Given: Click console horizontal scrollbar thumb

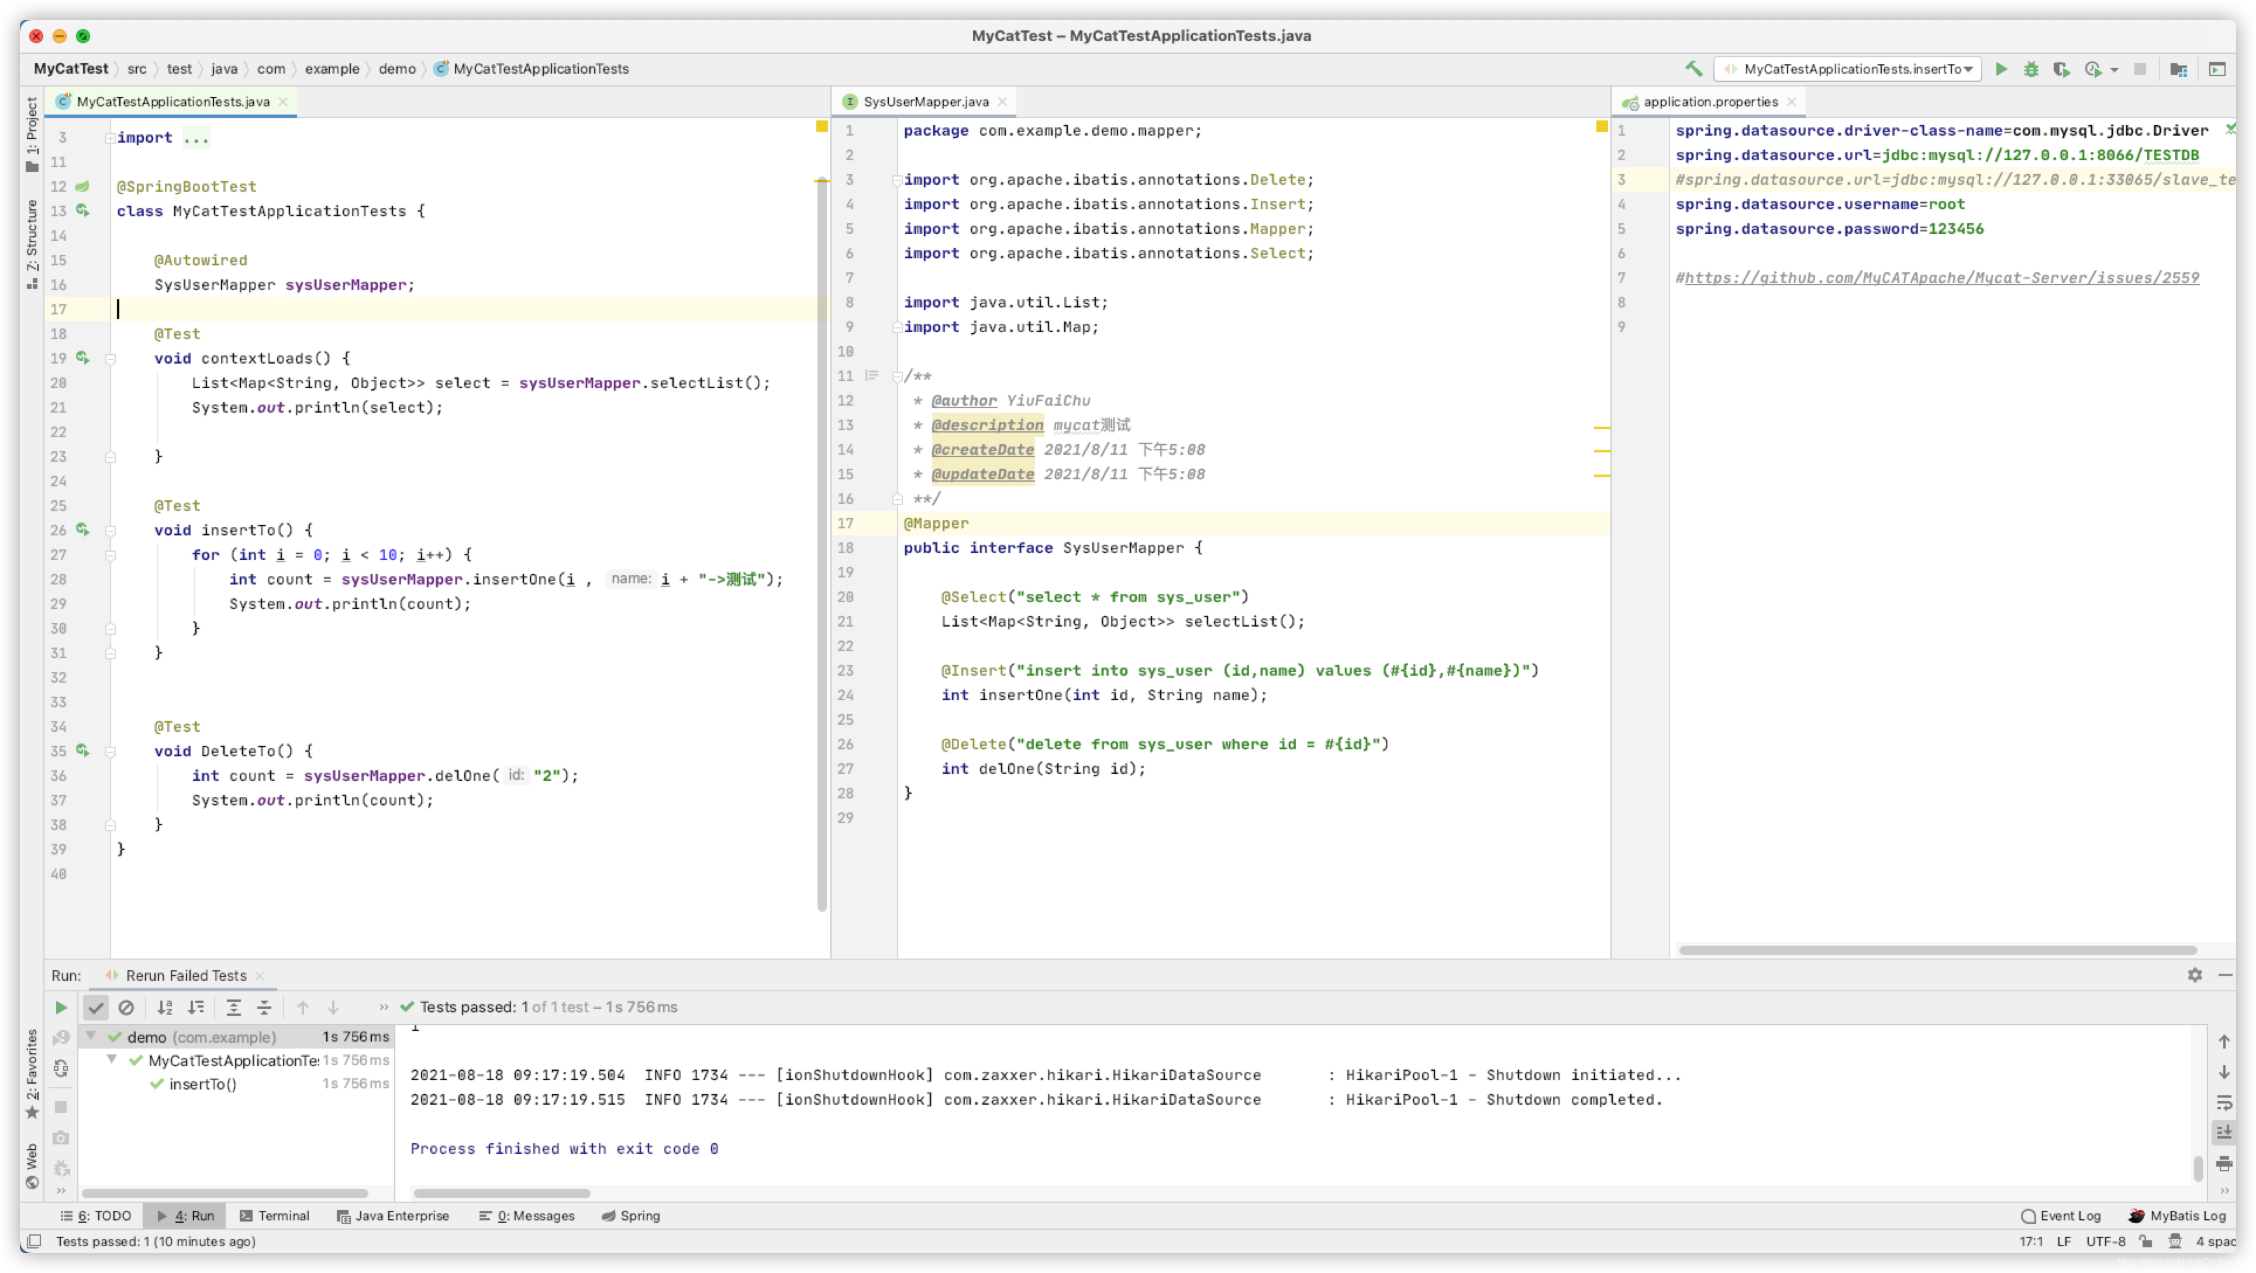Looking at the screenshot, I should tap(501, 1192).
